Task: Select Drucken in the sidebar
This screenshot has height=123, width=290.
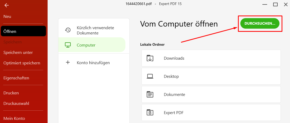Action: click(11, 93)
